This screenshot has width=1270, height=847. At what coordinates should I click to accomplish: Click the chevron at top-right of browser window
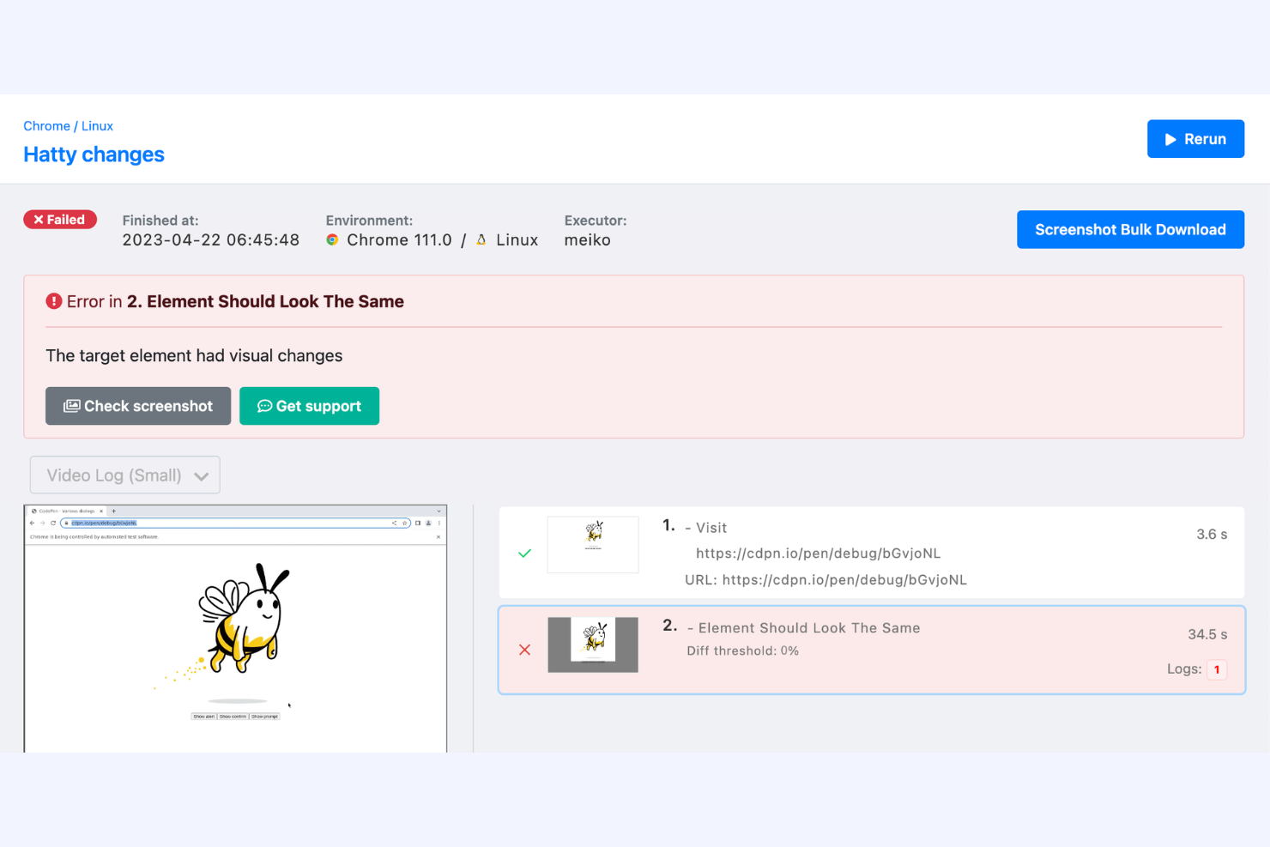coord(438,510)
